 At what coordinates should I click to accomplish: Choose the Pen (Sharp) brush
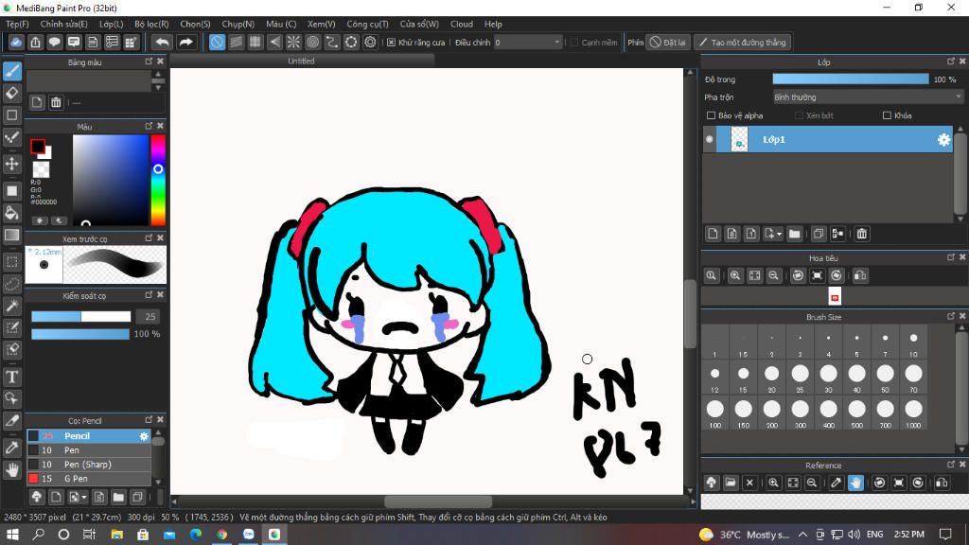pyautogui.click(x=89, y=465)
